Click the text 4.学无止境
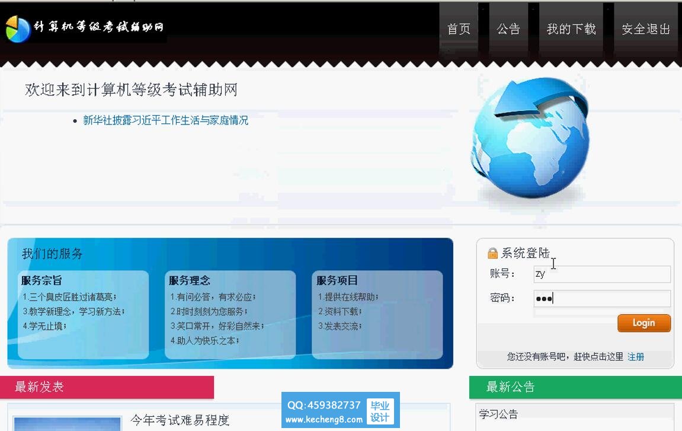This screenshot has width=682, height=431. point(44,326)
